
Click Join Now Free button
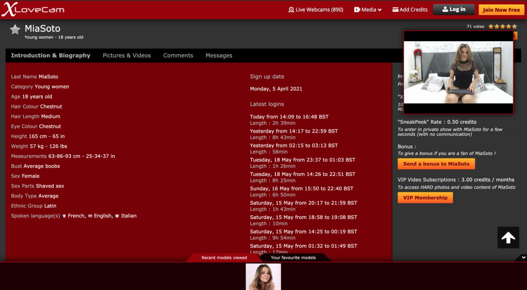pyautogui.click(x=501, y=10)
